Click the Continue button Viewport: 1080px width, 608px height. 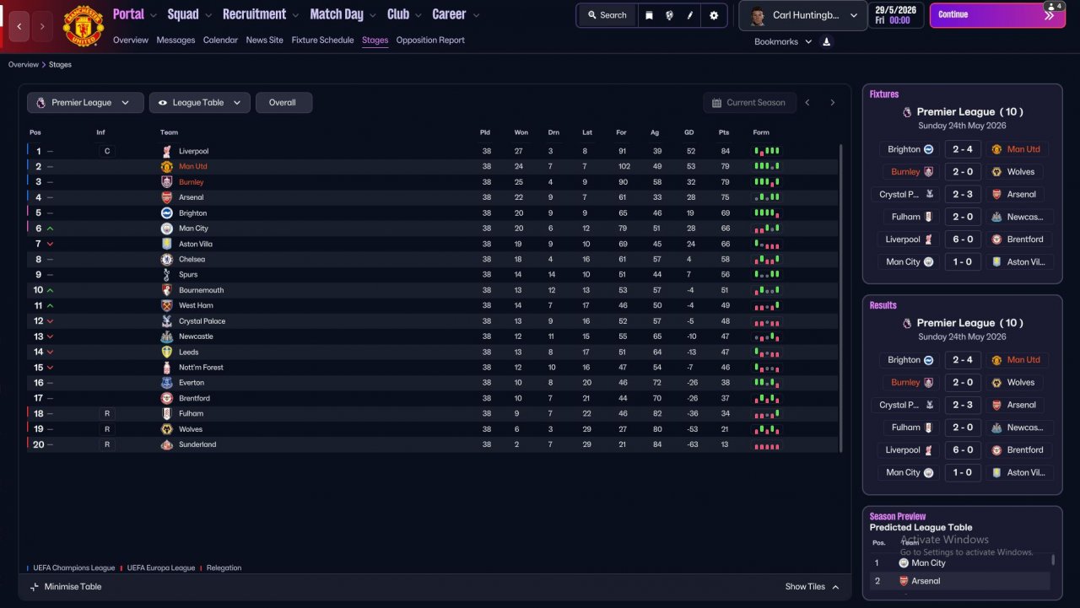997,14
